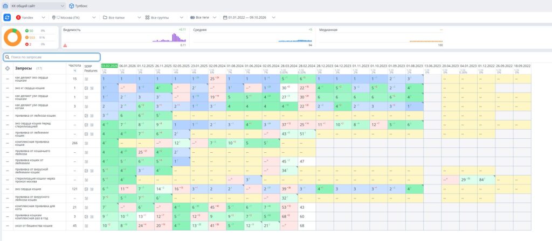Click red status icon next to 2
Screen dimensions: 552x241
[x=27, y=44]
